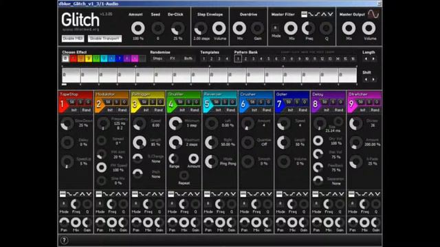Click Rand in the Modulator module

point(122,110)
